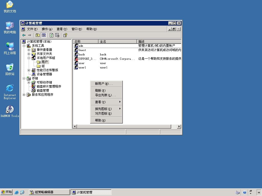
Task: Expand the 性能日志和警报 tree node
Action: (29, 70)
